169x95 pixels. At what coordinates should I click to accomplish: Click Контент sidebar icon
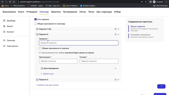4,32
